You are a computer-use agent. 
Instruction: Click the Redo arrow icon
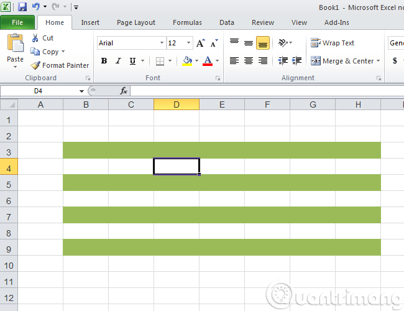coord(55,7)
